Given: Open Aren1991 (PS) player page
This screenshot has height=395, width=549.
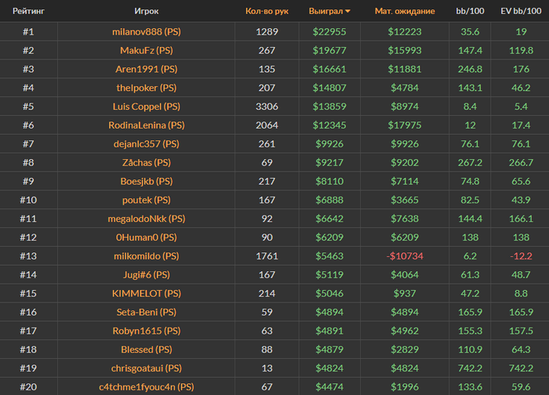Looking at the screenshot, I should click(x=147, y=69).
